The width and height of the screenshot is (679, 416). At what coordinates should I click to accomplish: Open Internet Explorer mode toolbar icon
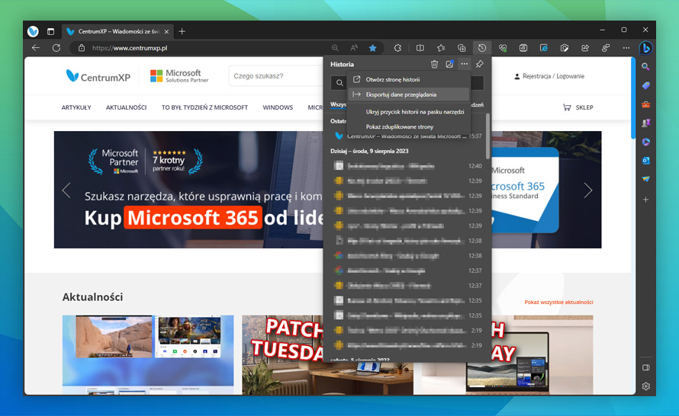[x=544, y=48]
